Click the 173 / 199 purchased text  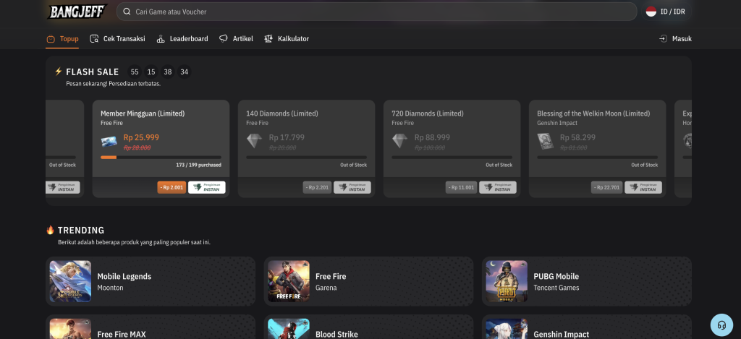coord(198,165)
